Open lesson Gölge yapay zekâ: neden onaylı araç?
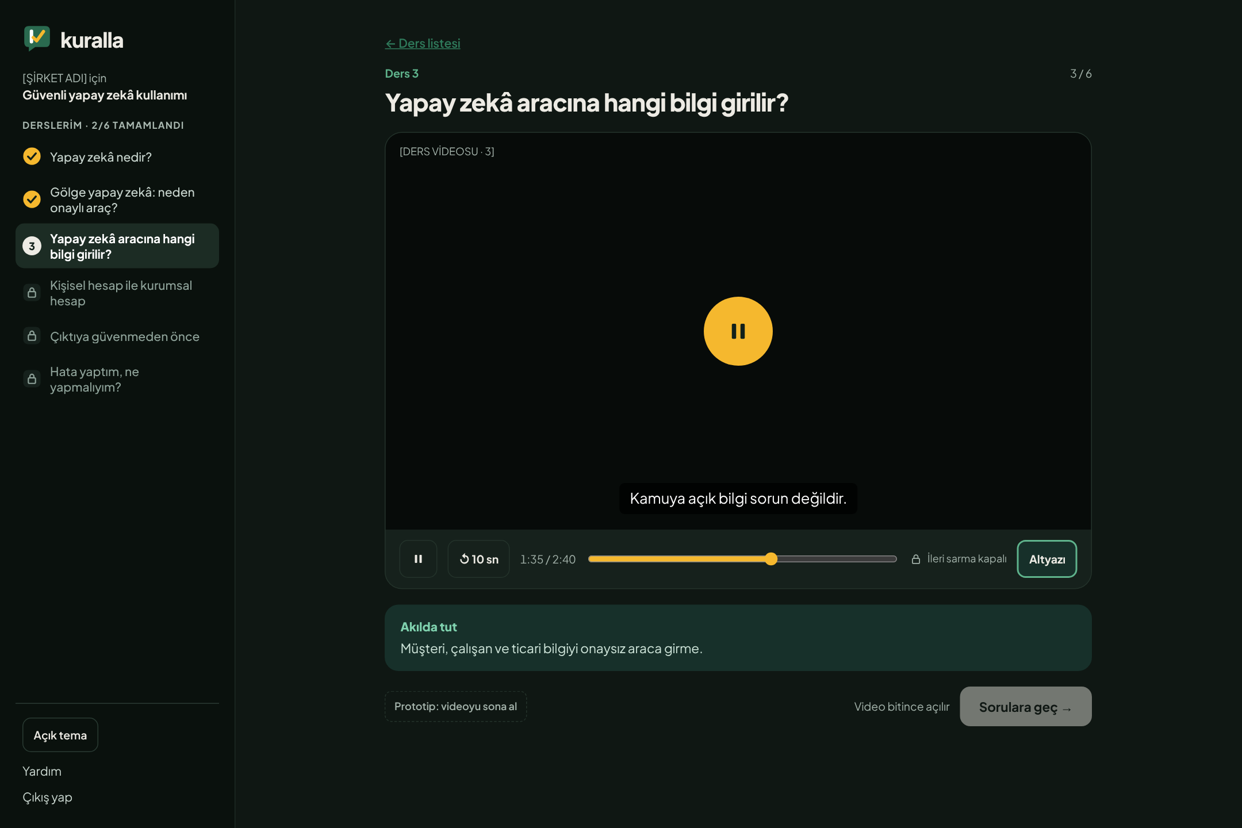The width and height of the screenshot is (1242, 828). 117,200
